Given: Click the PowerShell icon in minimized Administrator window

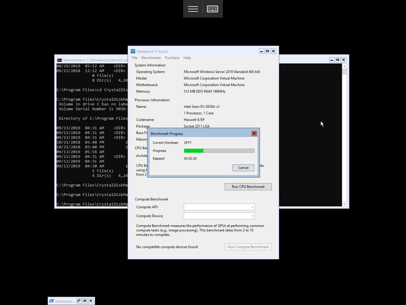Looking at the screenshot, I should 52,301.
